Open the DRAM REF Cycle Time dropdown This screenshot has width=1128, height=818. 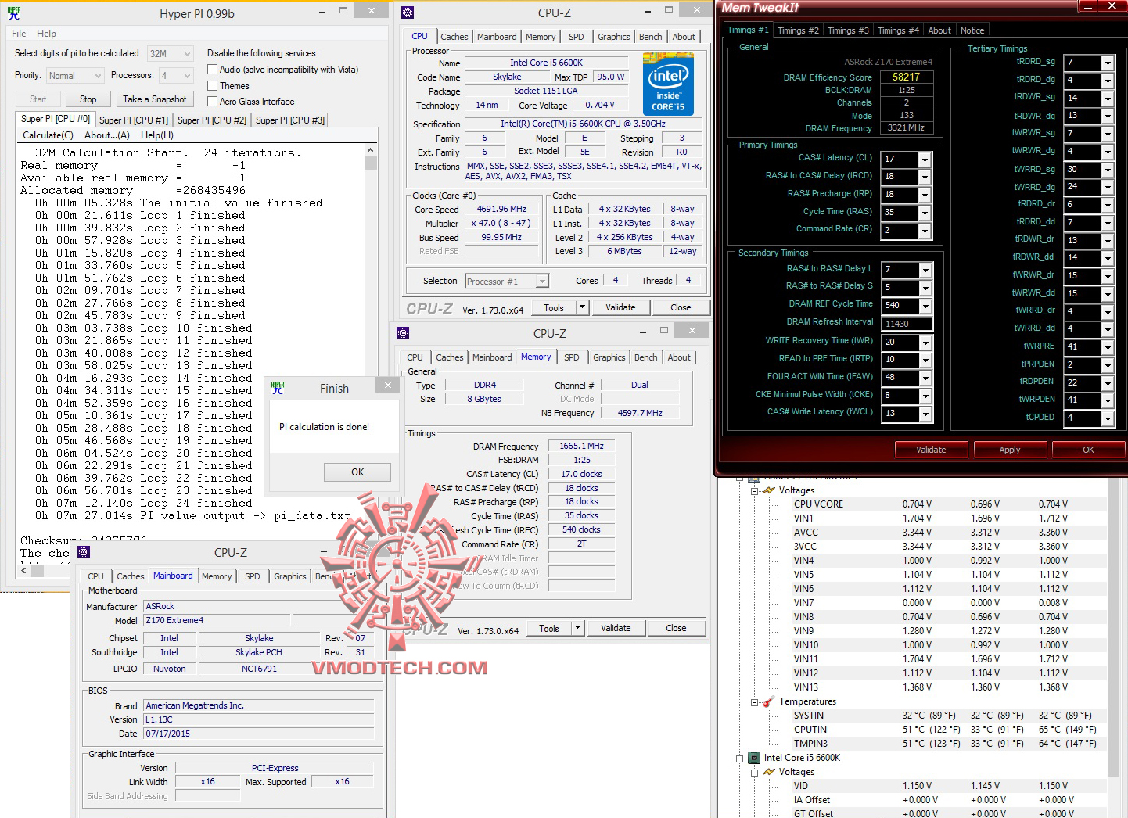tap(925, 306)
